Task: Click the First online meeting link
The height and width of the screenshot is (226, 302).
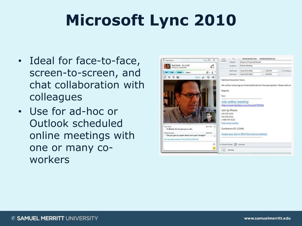Action: (x=257, y=134)
